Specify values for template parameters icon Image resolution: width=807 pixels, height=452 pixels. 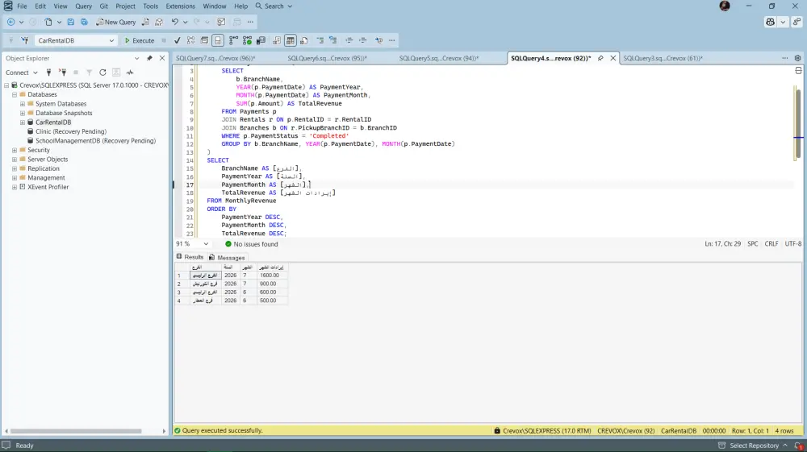pyautogui.click(x=378, y=40)
